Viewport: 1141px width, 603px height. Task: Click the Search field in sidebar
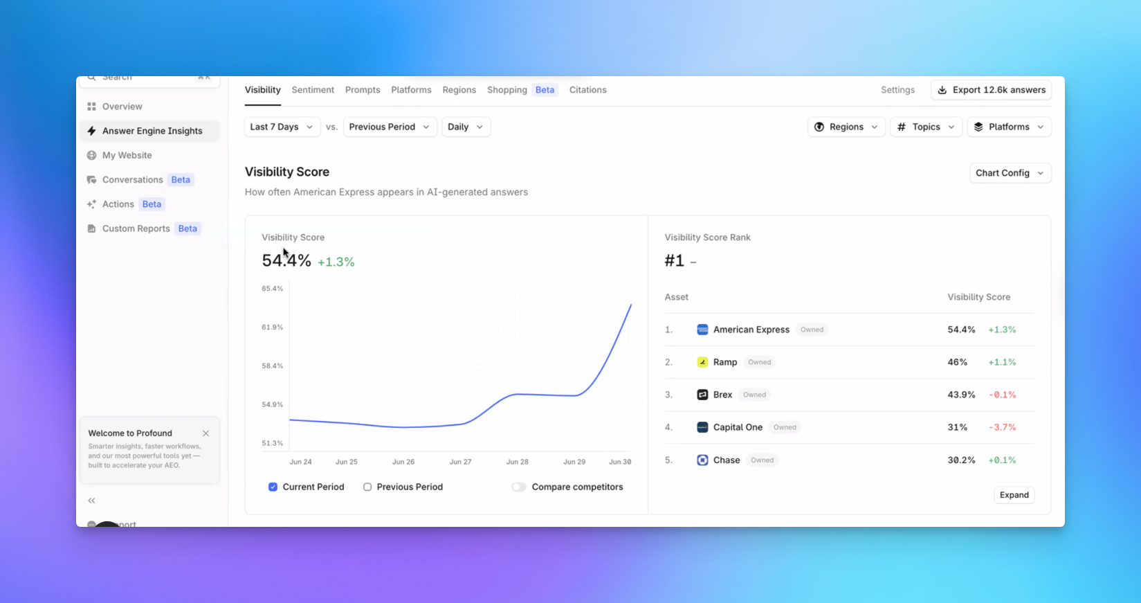(149, 79)
